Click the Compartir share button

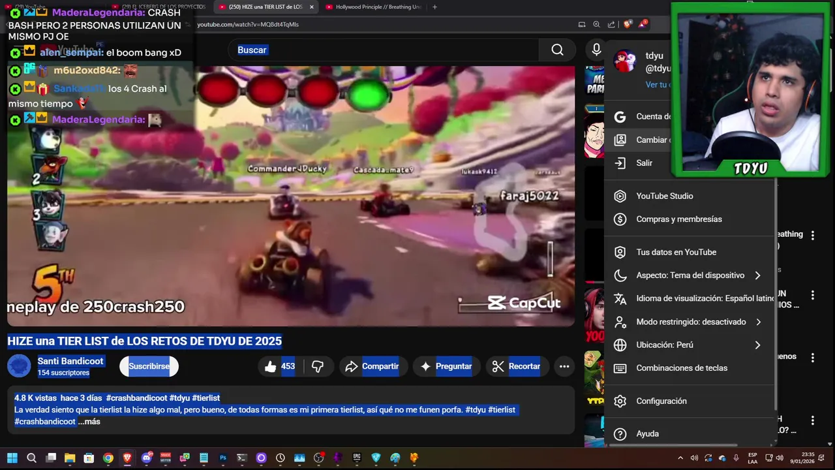coord(372,366)
